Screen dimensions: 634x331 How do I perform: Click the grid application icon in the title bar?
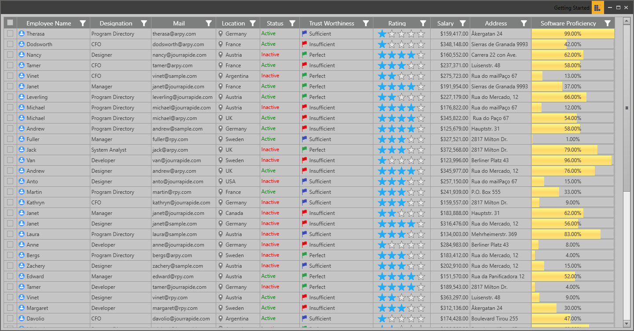point(597,7)
